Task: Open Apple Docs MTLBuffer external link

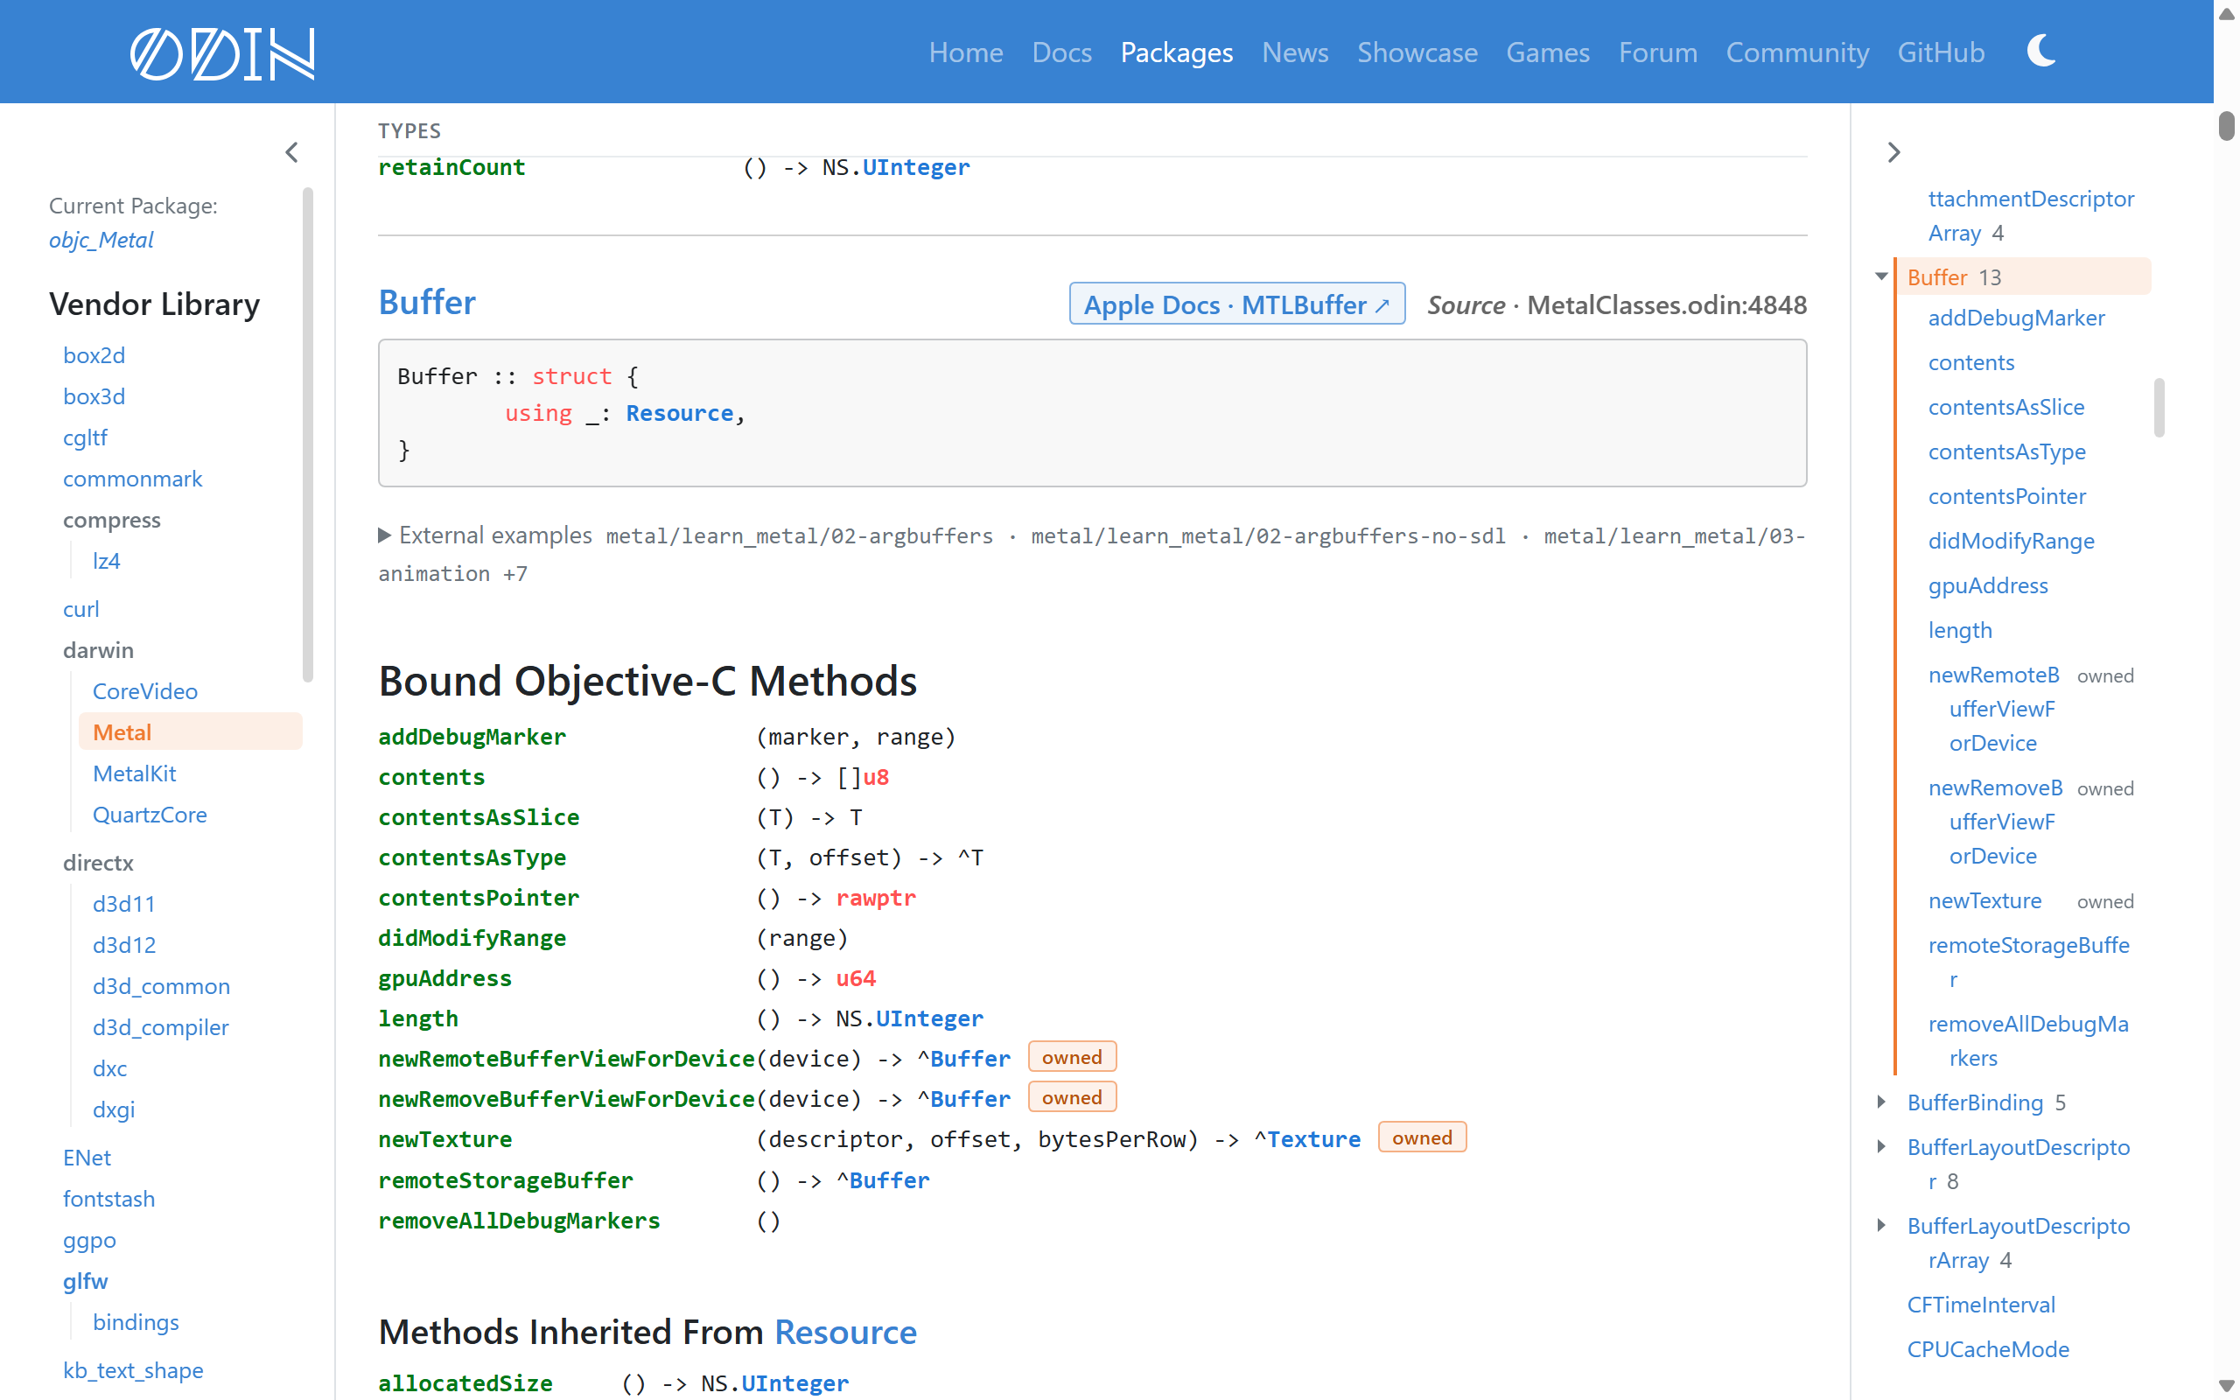Action: 1236,304
